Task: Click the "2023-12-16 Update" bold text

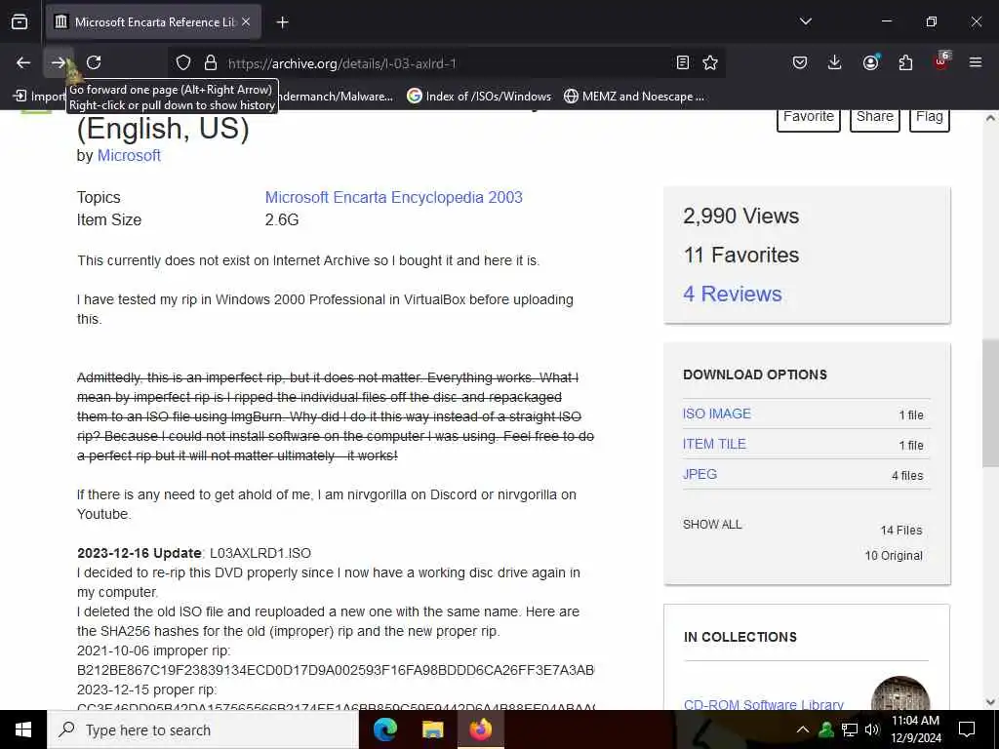Action: (139, 553)
